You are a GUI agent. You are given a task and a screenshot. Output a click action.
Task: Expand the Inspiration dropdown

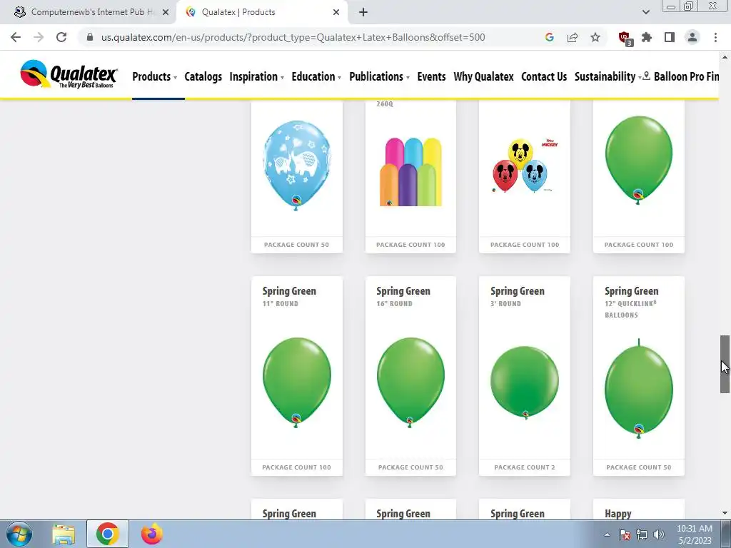(x=256, y=76)
